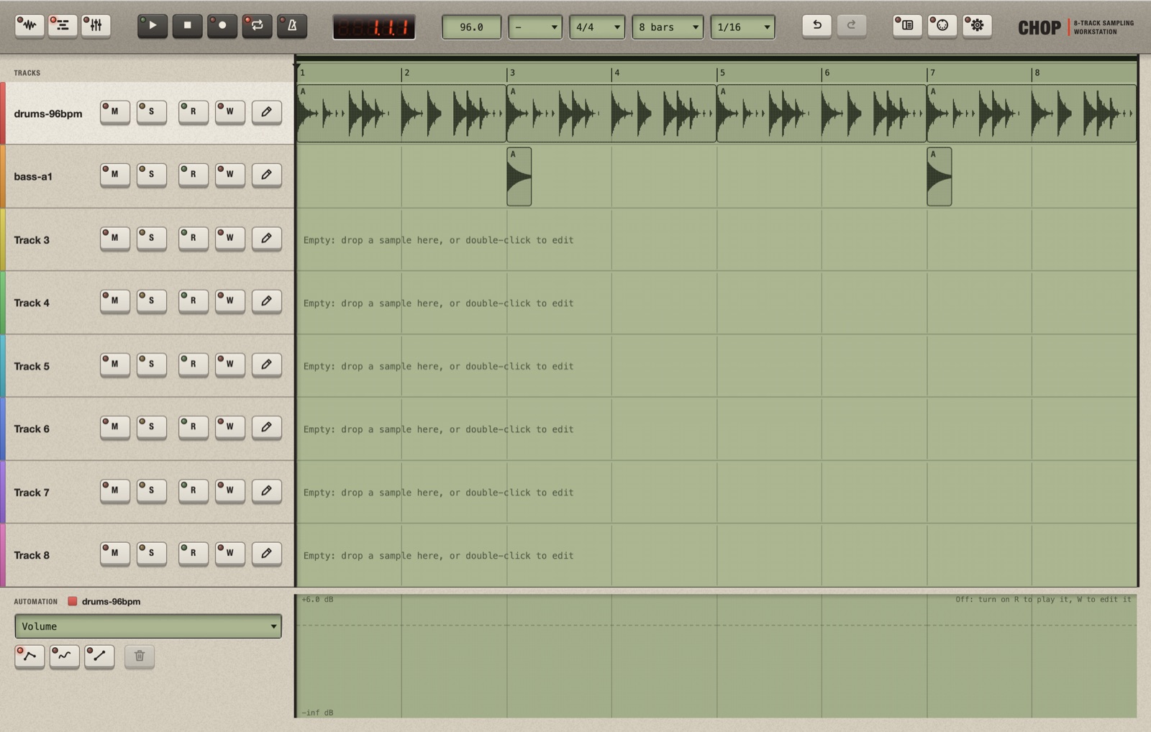Select the drums-96bpm track name
1151x732 pixels.
click(48, 114)
